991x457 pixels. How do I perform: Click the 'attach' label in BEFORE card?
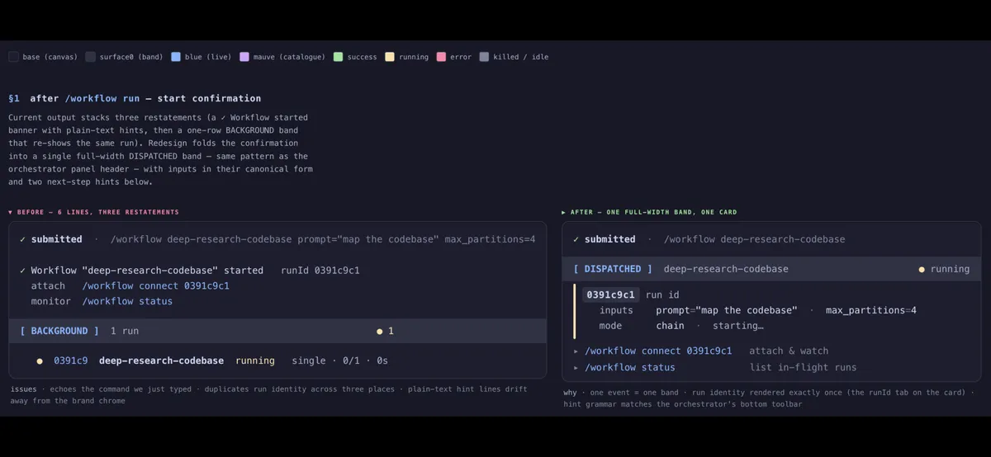(48, 286)
